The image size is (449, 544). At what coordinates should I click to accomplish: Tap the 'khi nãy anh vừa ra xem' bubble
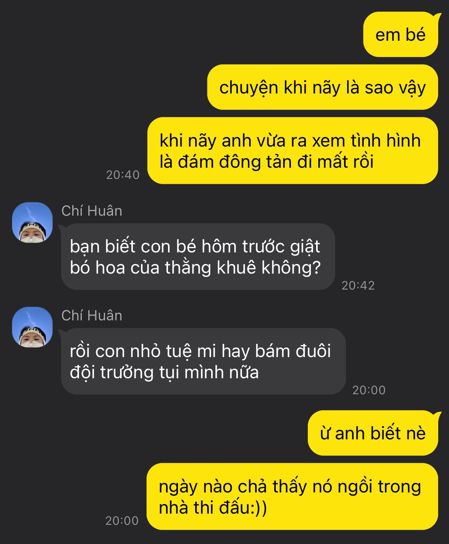(x=293, y=151)
